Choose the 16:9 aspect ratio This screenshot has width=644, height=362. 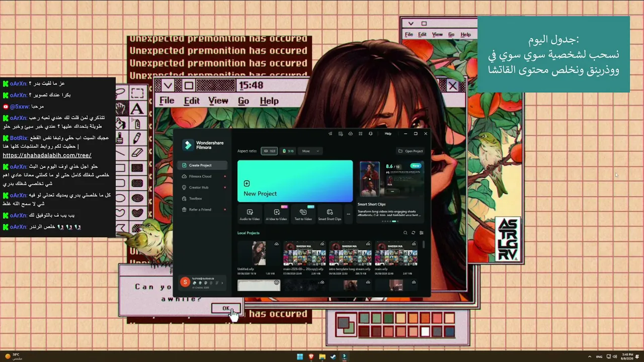point(269,151)
